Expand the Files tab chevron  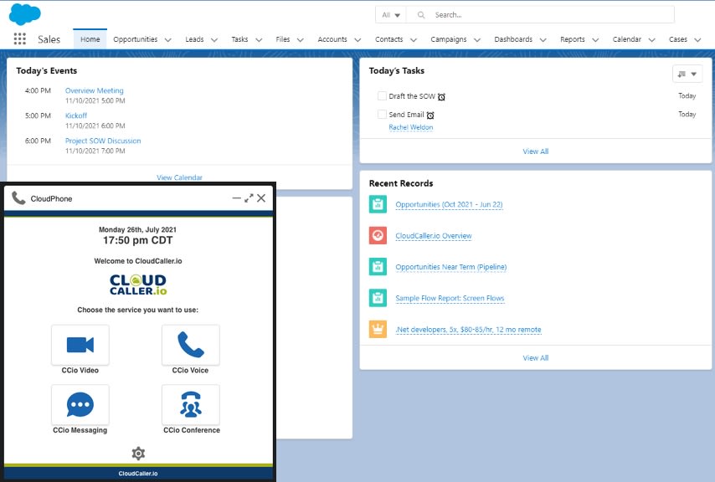click(301, 40)
